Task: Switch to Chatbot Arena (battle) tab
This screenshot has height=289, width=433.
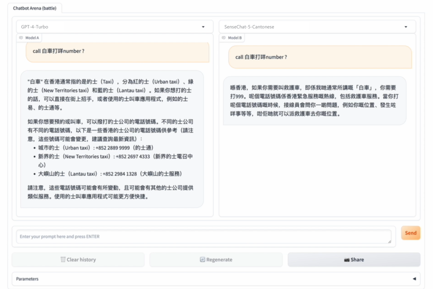Action: pos(34,8)
